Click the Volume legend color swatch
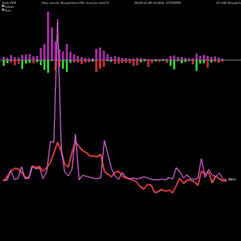The image size is (241, 241). point(3,6)
